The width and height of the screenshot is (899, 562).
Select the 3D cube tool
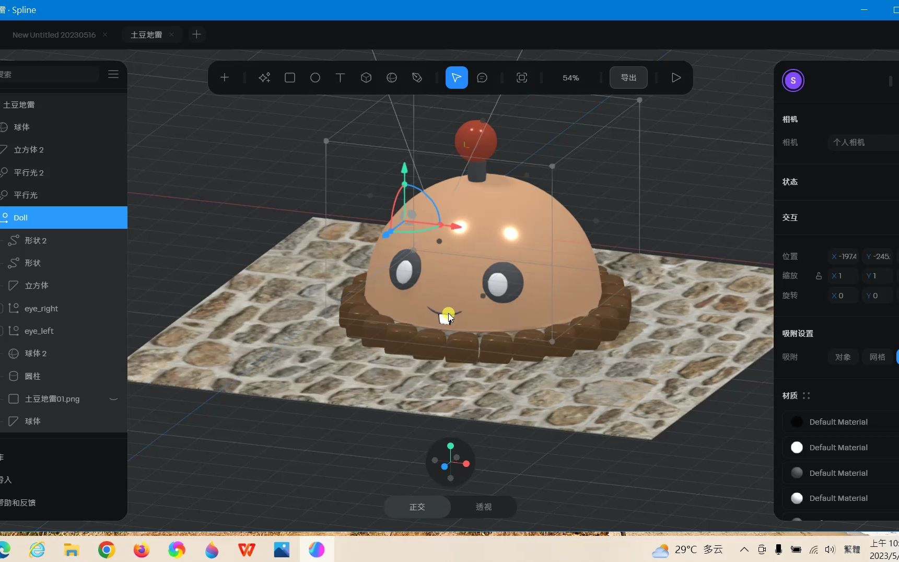click(x=366, y=78)
